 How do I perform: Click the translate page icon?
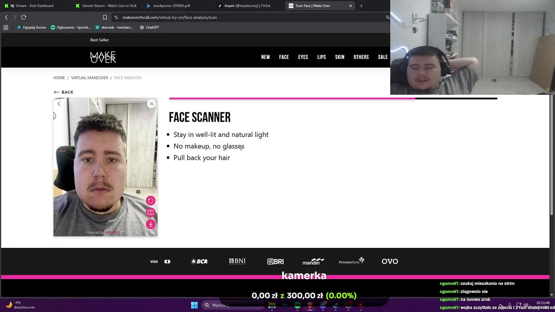[x=387, y=17]
